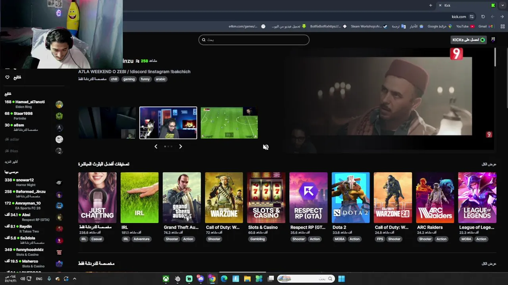Open the Kick shop icon near KICKs button

tap(493, 40)
